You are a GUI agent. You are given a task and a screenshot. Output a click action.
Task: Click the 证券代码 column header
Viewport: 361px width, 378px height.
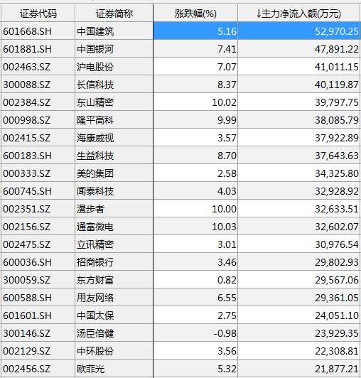(x=38, y=13)
